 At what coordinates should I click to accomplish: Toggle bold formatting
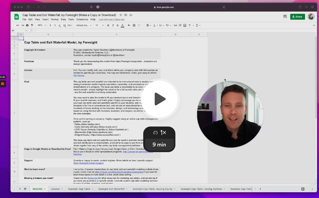coord(108,25)
